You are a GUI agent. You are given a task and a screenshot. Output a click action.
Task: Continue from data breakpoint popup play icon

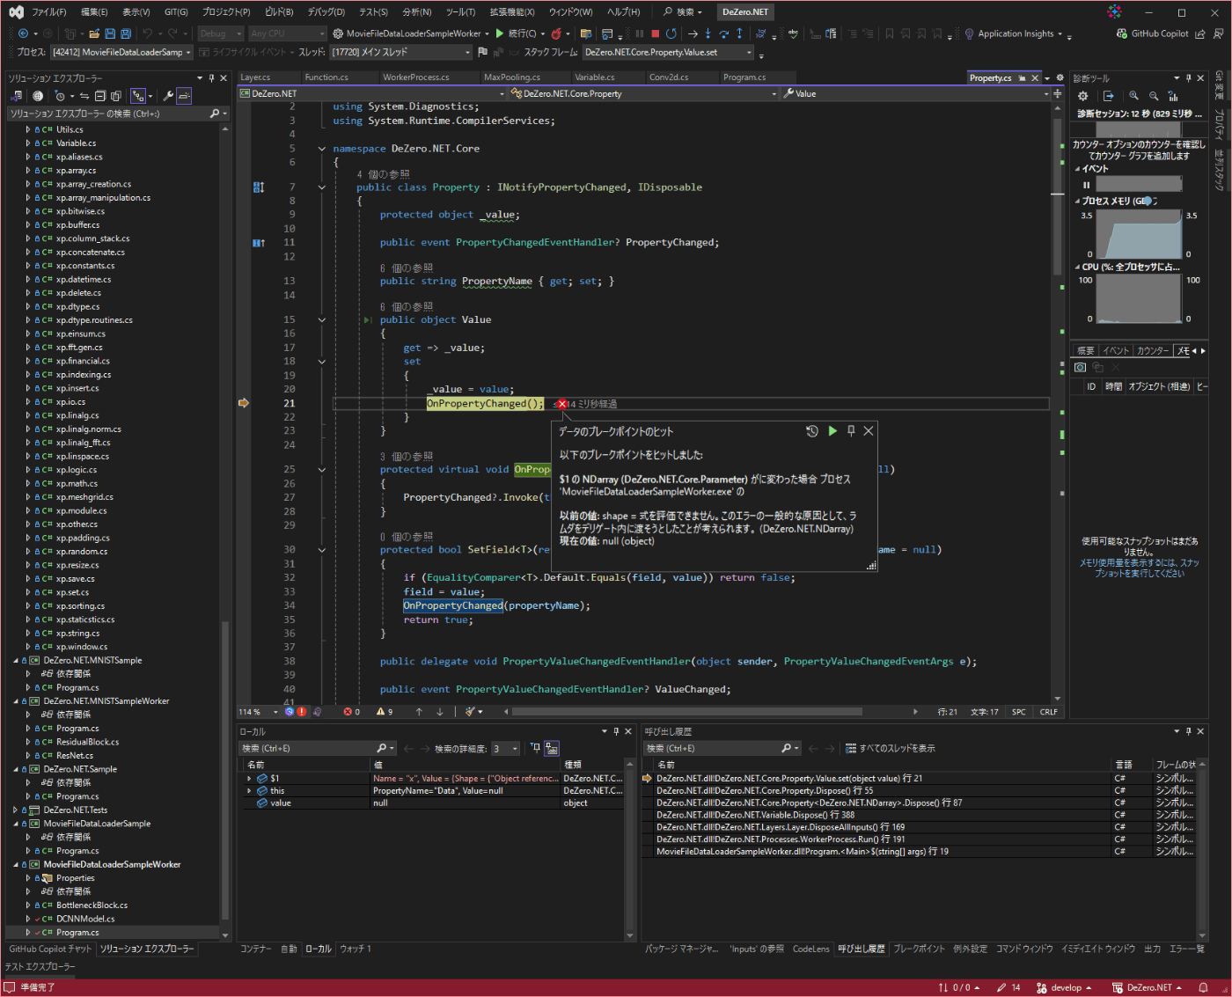pyautogui.click(x=832, y=431)
